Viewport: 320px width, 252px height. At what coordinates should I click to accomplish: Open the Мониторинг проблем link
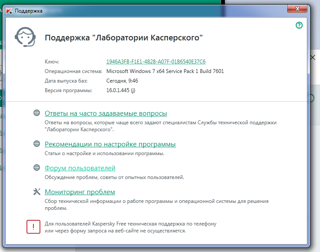(x=80, y=192)
